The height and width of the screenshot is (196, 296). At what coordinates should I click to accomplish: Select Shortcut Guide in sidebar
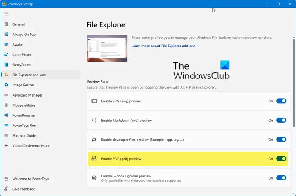[41, 136]
